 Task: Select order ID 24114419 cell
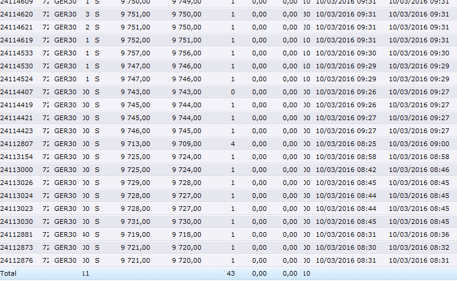[16, 105]
